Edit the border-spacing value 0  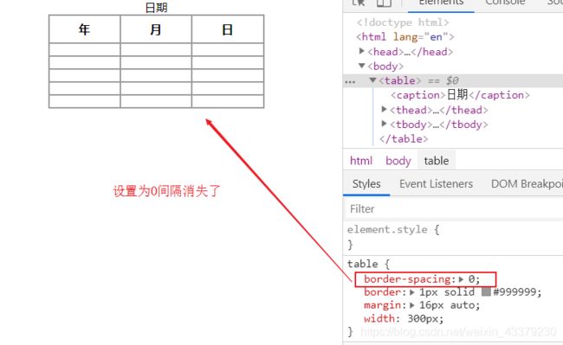pyautogui.click(x=471, y=279)
